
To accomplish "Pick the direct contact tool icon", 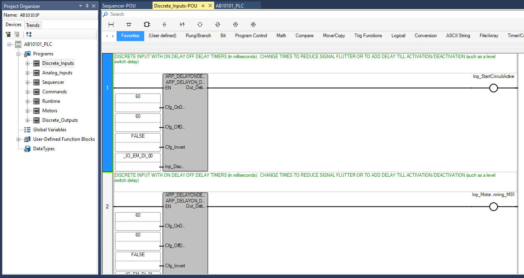I will click(164, 25).
